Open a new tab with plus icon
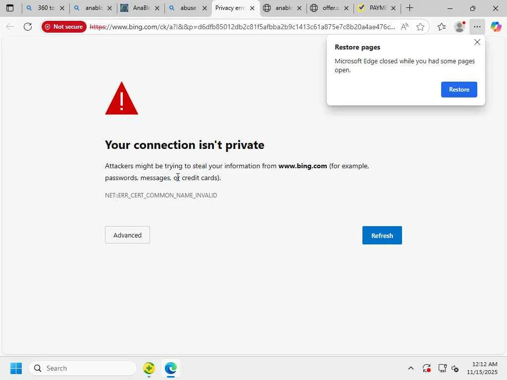 pyautogui.click(x=409, y=8)
